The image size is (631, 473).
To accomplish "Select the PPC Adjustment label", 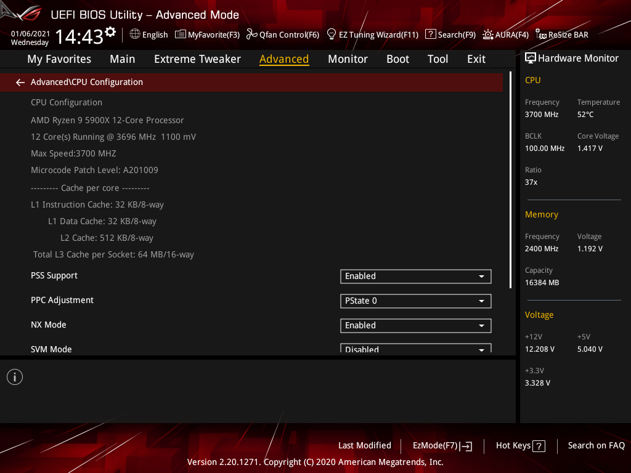I will (x=62, y=301).
